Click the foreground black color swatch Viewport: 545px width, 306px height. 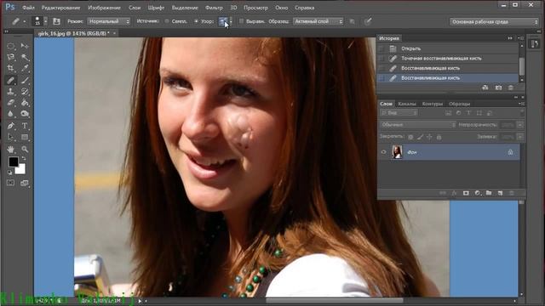pos(14,161)
